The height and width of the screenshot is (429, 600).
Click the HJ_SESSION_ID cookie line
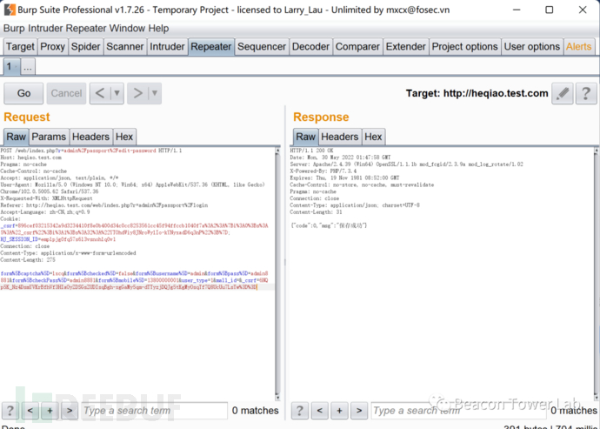pos(58,239)
